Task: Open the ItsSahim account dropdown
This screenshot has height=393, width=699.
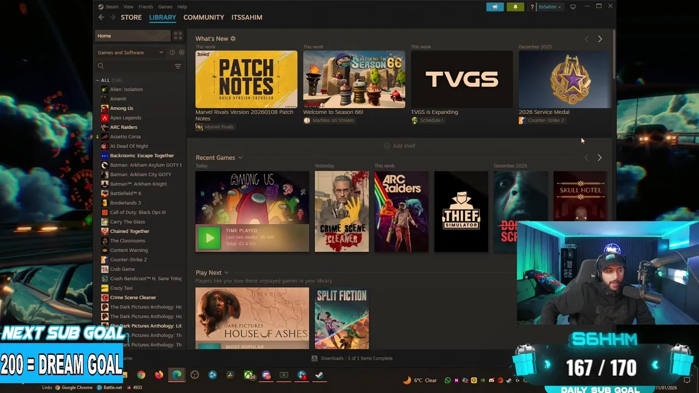Action: point(550,7)
